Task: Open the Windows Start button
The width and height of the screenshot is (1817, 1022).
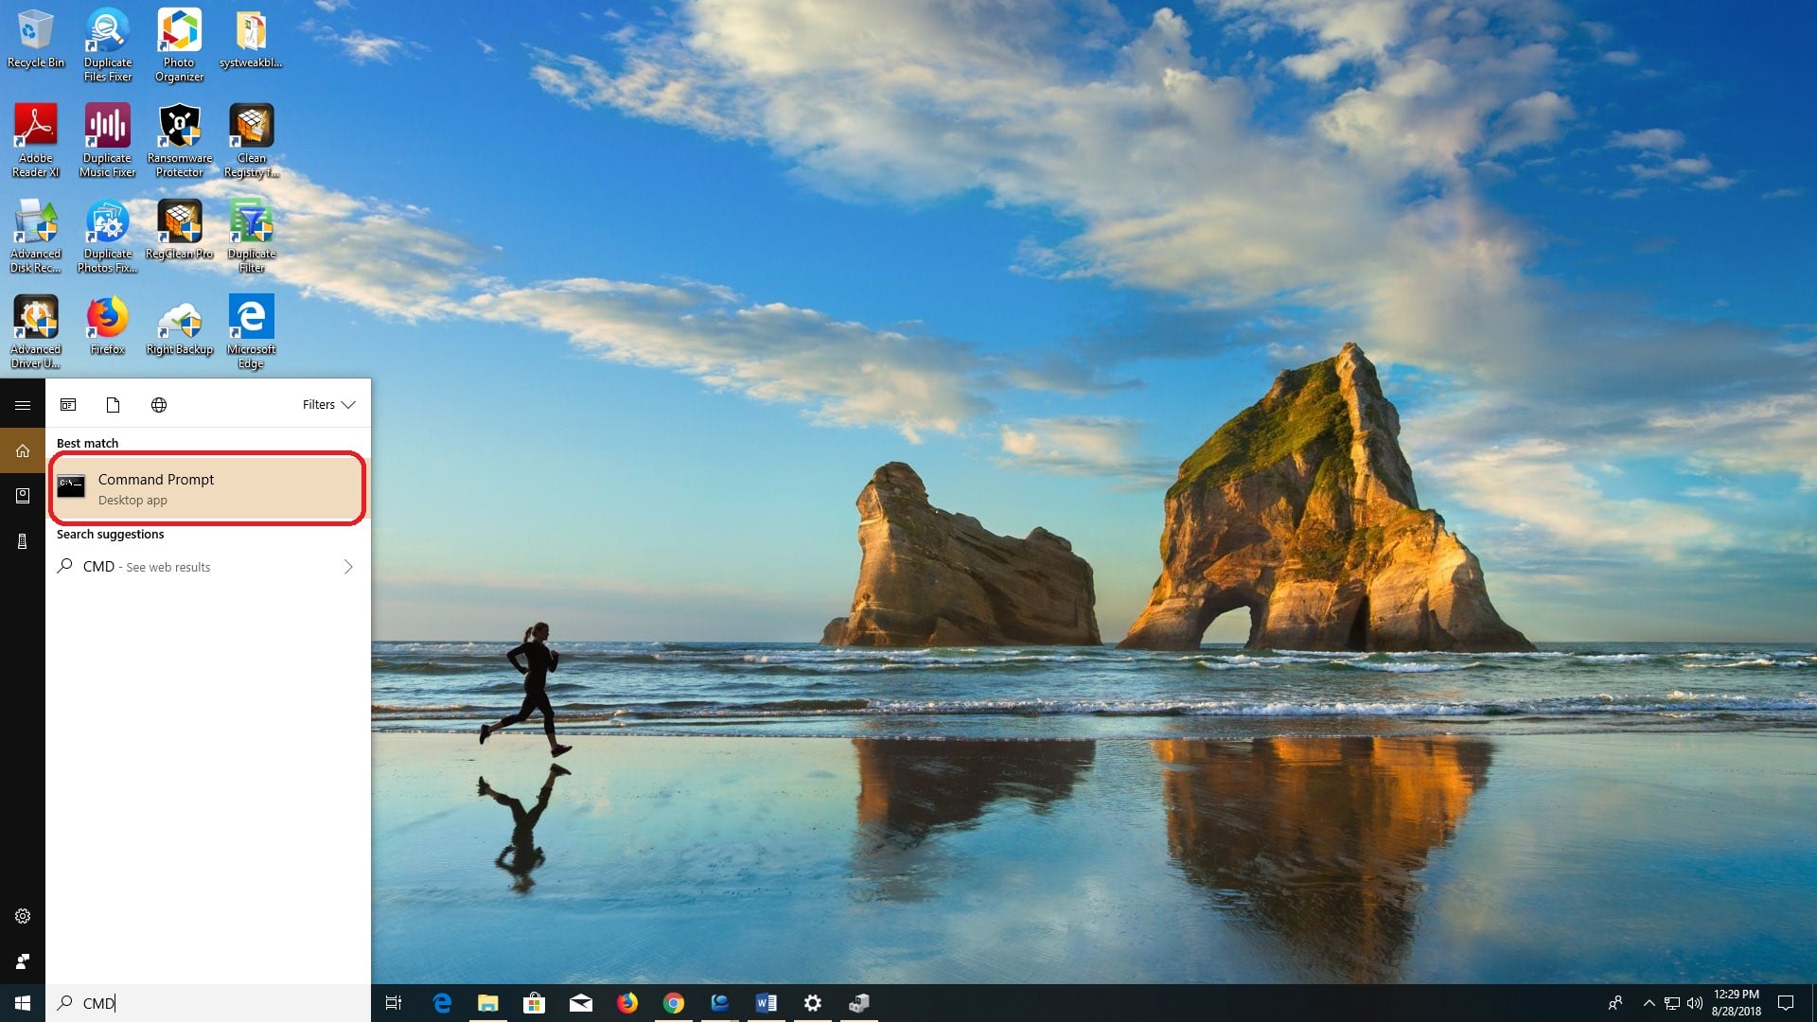Action: (x=23, y=1003)
